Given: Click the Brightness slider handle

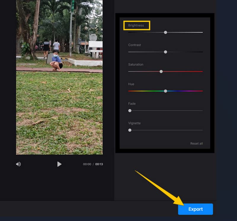Looking at the screenshot, I should [x=166, y=32].
